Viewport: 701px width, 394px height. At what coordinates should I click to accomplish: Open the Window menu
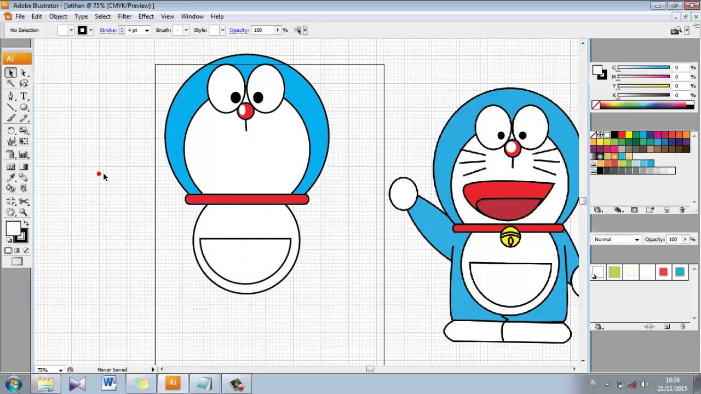click(x=192, y=16)
